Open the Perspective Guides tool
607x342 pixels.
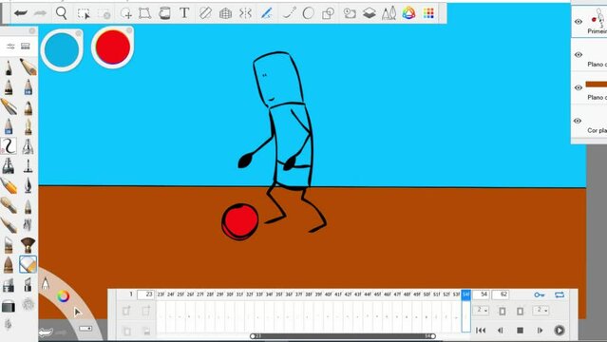coord(225,14)
